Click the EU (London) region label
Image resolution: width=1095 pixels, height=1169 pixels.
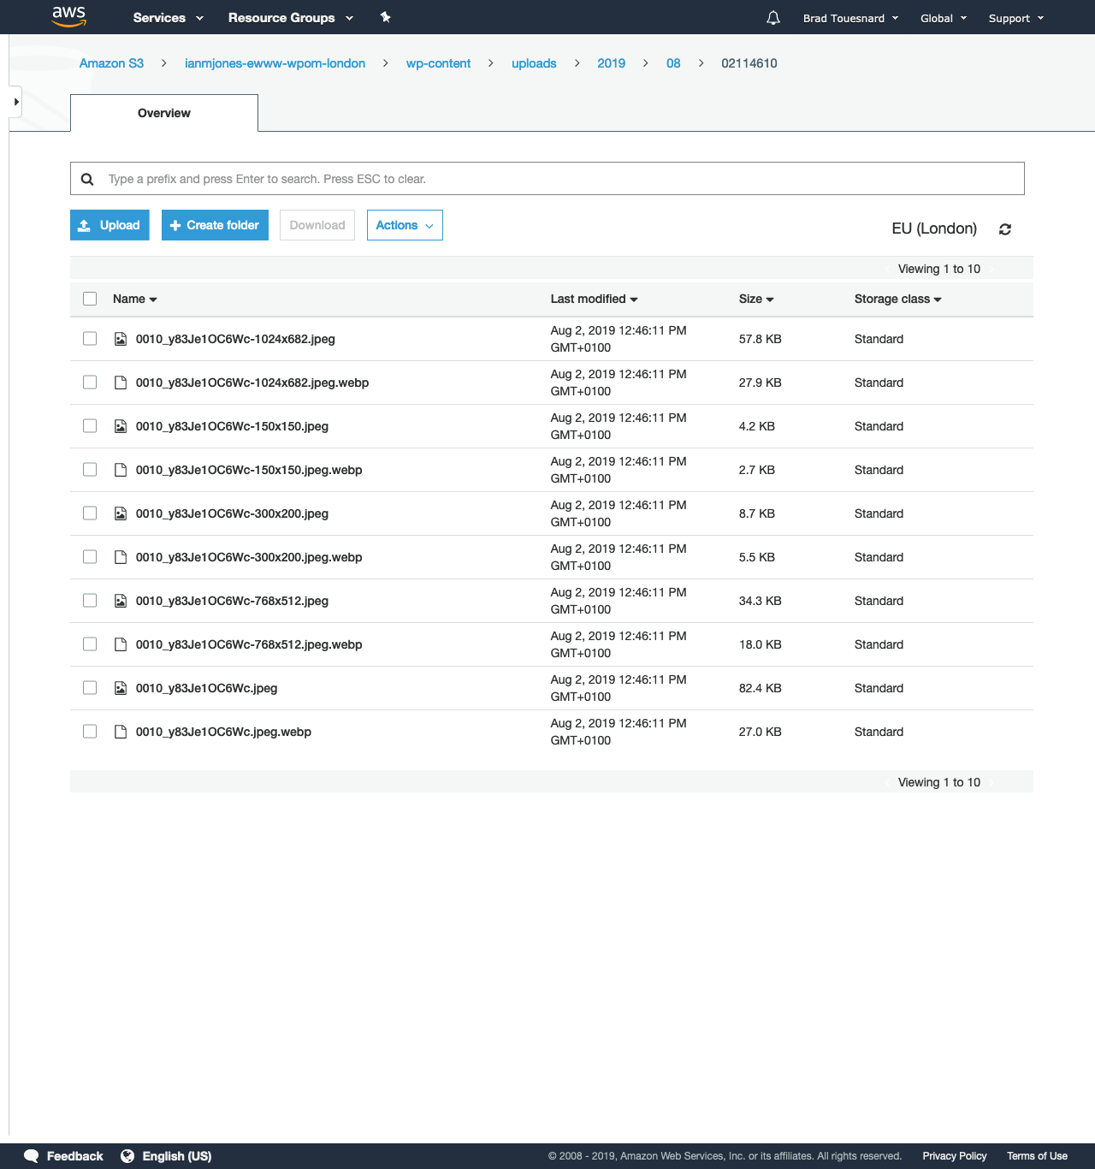934,228
